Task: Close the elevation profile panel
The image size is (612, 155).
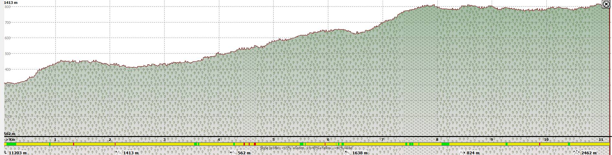Action: tap(606, 4)
